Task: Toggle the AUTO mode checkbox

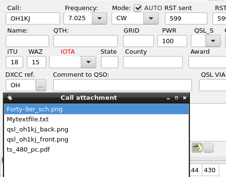Action: click(138, 8)
